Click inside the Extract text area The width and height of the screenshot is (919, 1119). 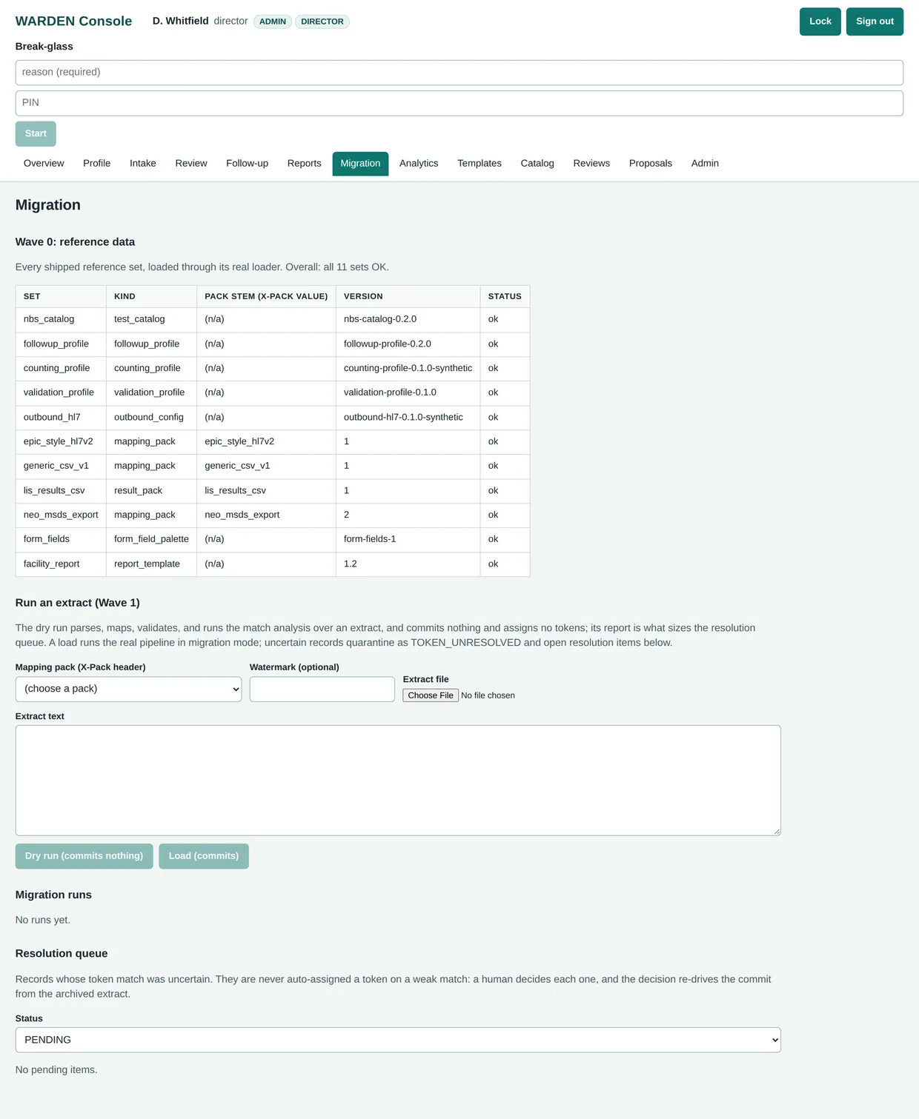click(x=398, y=781)
